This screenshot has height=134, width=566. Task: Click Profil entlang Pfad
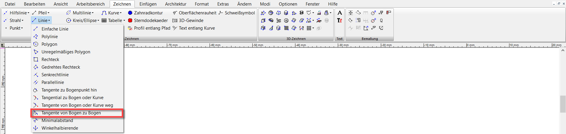[149, 28]
